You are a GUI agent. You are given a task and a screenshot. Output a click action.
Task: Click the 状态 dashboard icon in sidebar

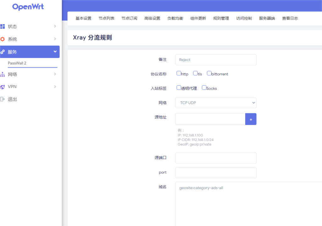tap(3, 26)
